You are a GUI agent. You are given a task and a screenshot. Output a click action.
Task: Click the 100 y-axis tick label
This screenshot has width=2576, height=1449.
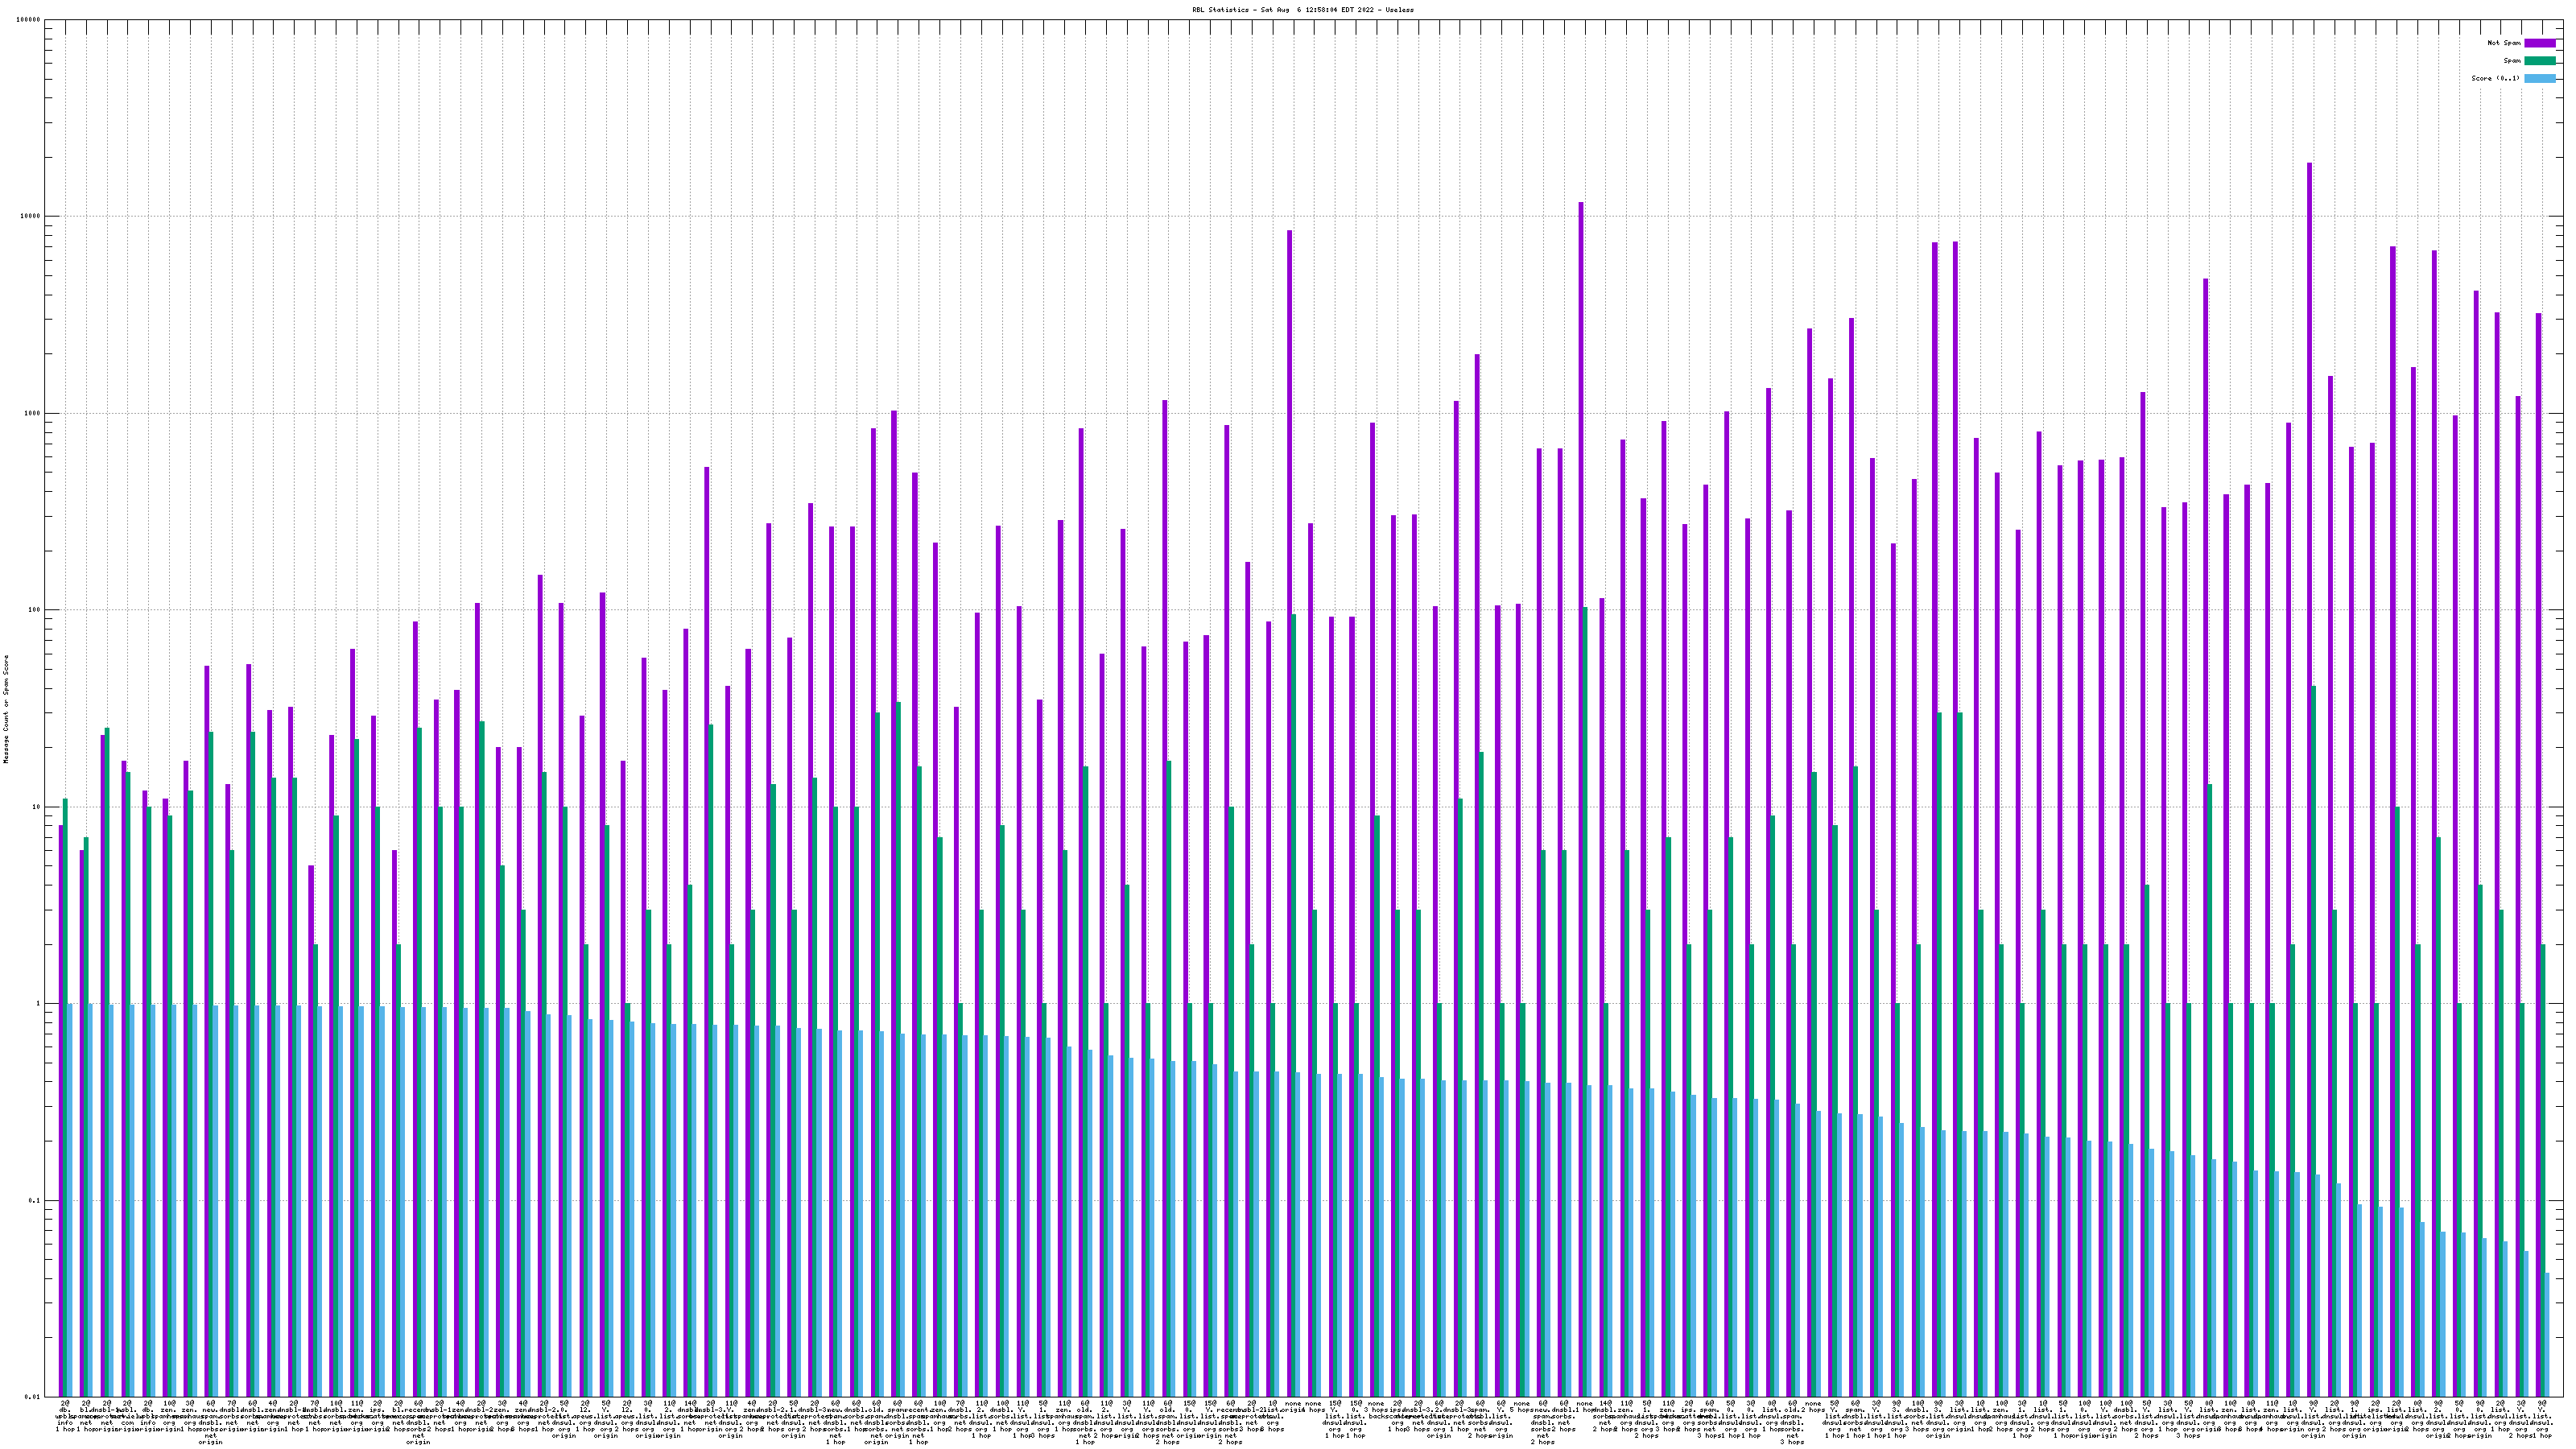(x=35, y=610)
